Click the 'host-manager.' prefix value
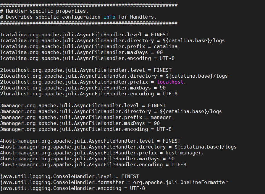Image resolution: width=265 pixels, height=194 pixels. pyautogui.click(x=185, y=153)
